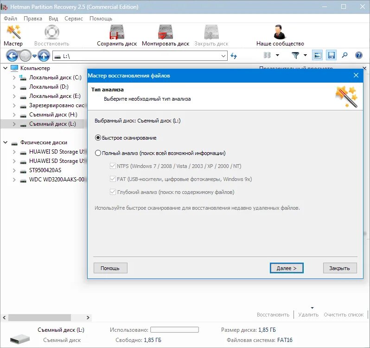Click Удалить in the recovery list panel
Screen dimensions: 370x348
pos(308,315)
